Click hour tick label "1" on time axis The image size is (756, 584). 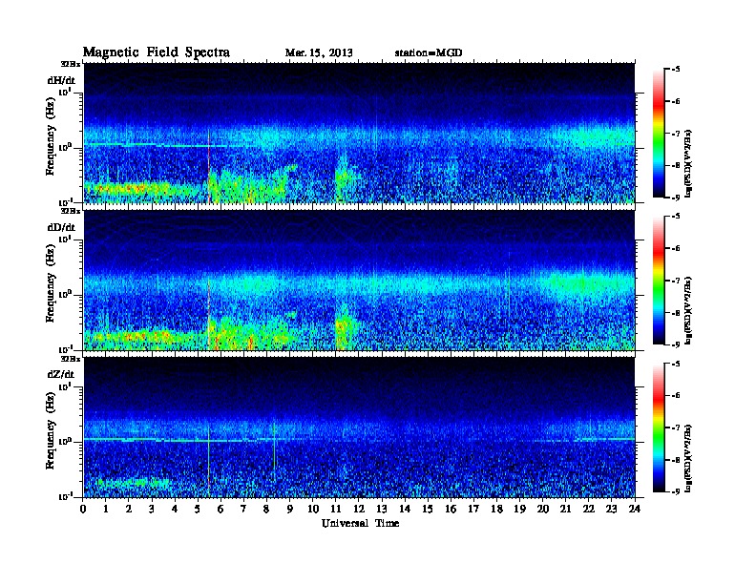pos(106,509)
